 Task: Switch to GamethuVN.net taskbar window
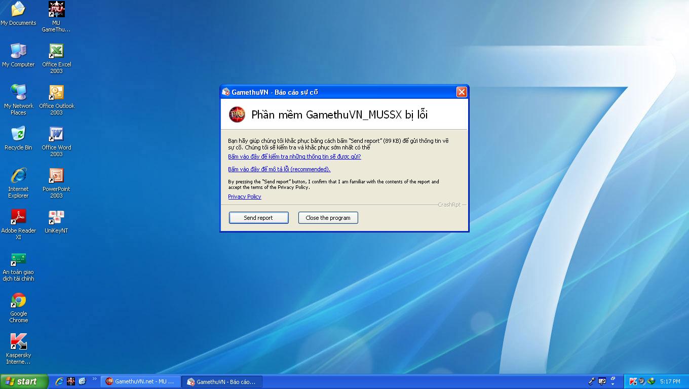click(x=140, y=381)
